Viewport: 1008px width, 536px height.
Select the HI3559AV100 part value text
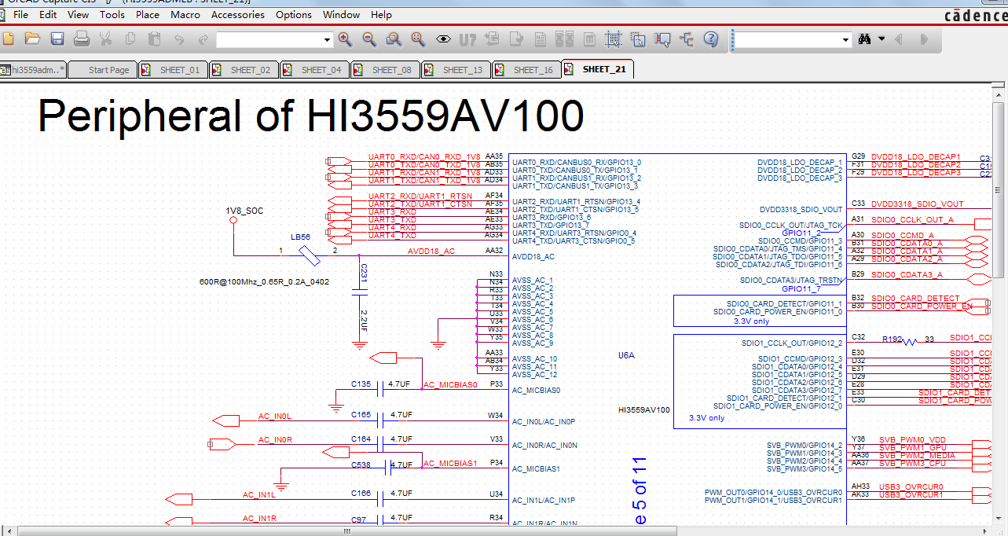point(644,410)
